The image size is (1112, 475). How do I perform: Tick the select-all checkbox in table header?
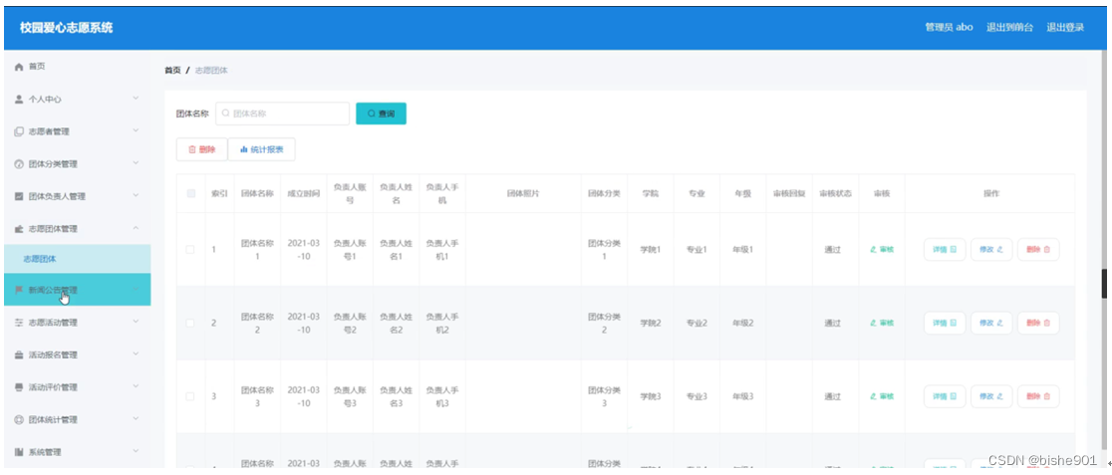pos(190,193)
